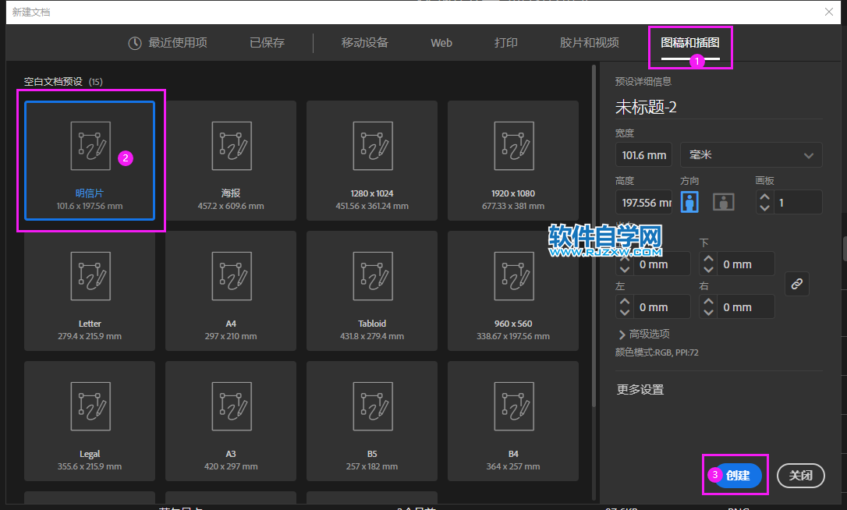Increase 画板 count with the up stepper
The width and height of the screenshot is (847, 510).
(x=764, y=197)
